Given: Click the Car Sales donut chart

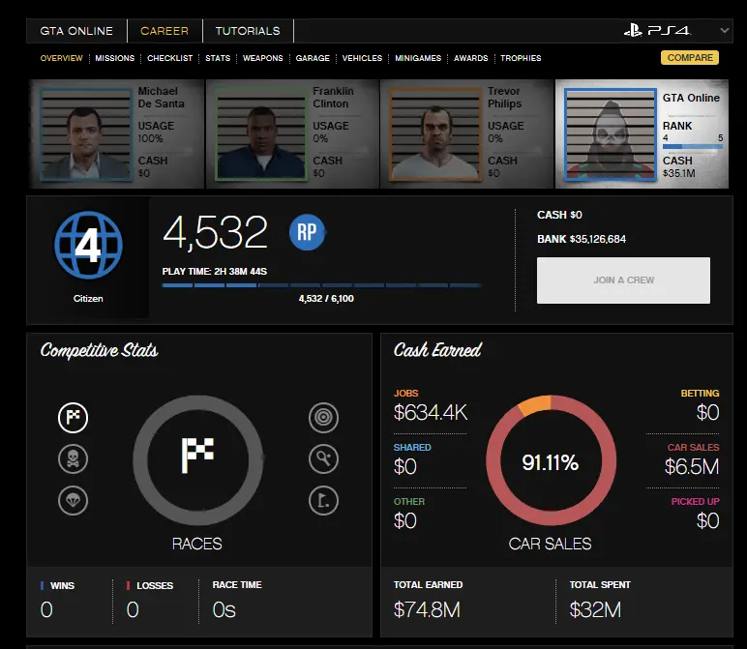Looking at the screenshot, I should click(550, 462).
